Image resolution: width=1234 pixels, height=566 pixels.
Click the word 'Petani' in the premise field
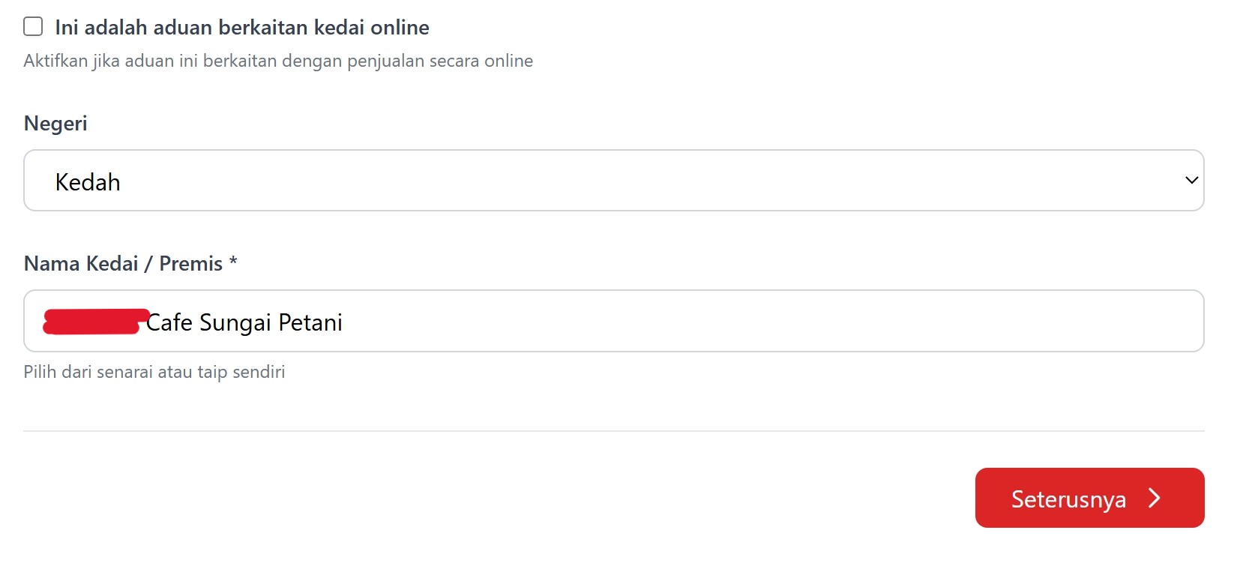[310, 322]
